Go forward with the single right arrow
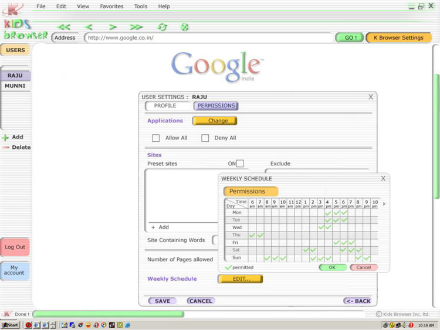The width and height of the screenshot is (440, 330). coord(113,27)
